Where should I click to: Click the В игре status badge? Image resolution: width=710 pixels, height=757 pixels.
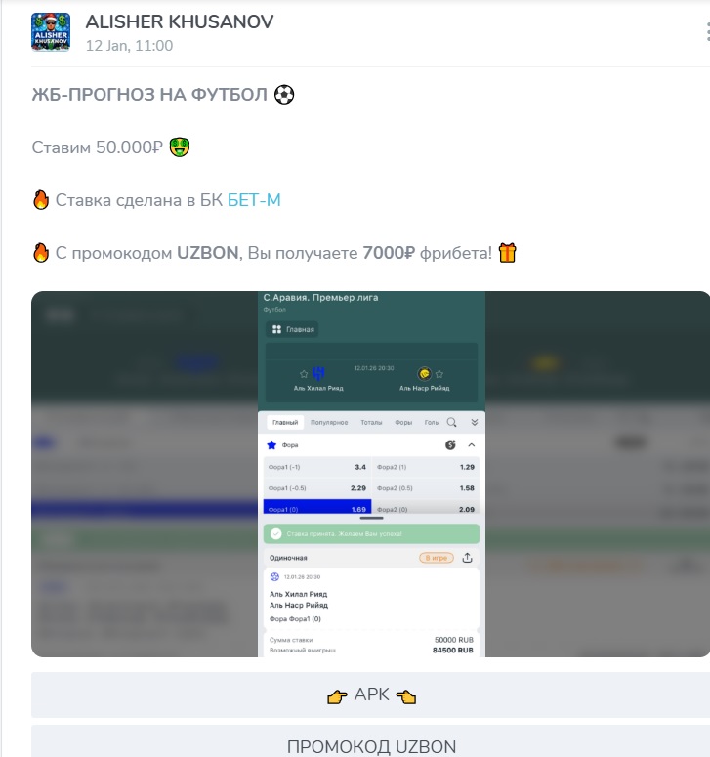coord(437,558)
